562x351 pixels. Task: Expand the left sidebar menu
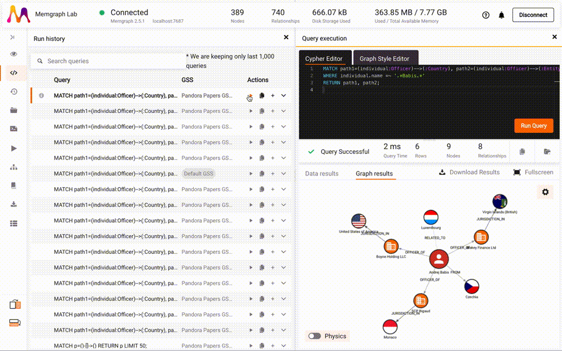tap(12, 37)
